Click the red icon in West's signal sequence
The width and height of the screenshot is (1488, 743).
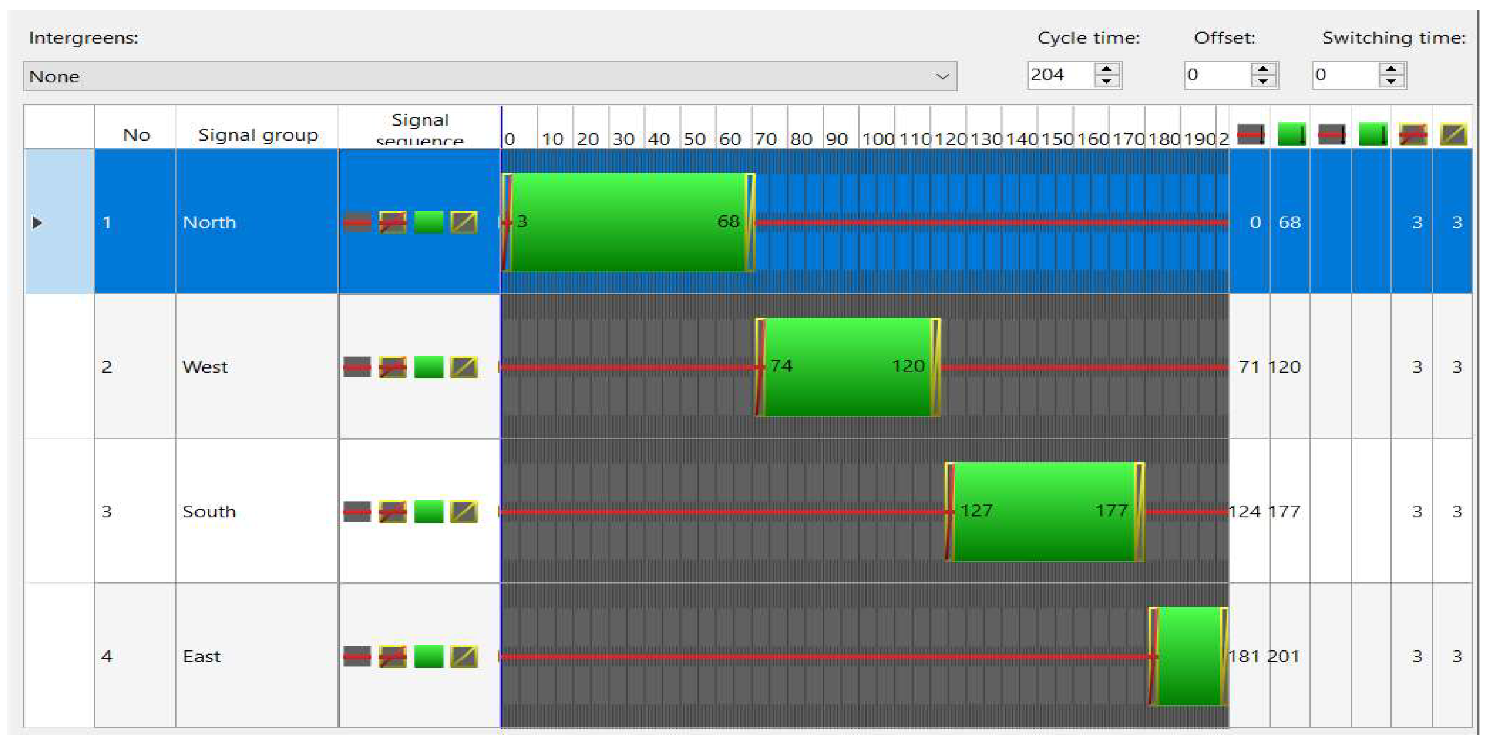pos(357,367)
